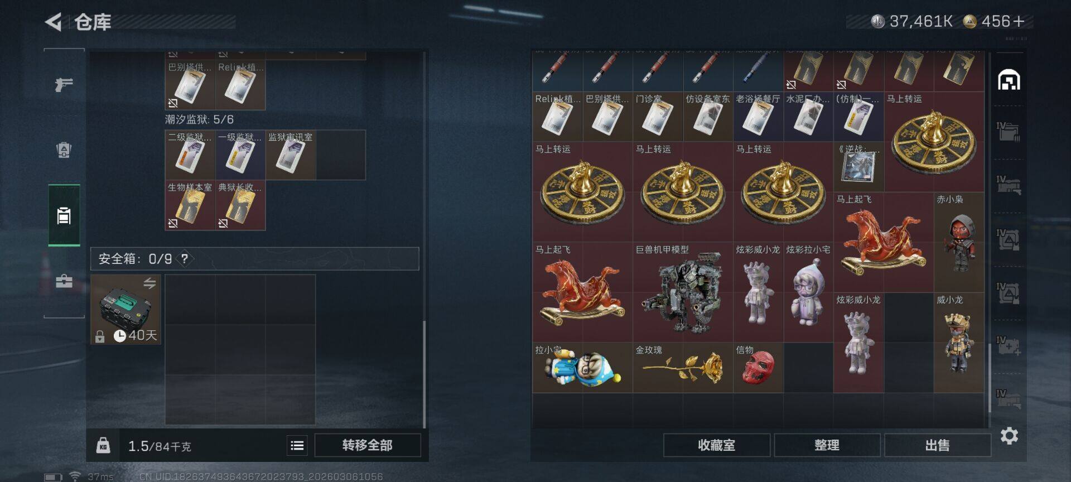Select the main warehouse home tab icon
1071x482 pixels.
(1009, 80)
